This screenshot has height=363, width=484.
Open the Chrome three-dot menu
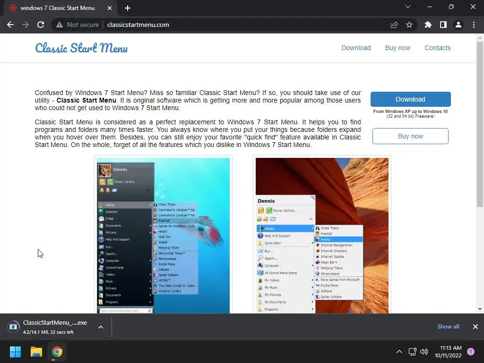tap(474, 25)
